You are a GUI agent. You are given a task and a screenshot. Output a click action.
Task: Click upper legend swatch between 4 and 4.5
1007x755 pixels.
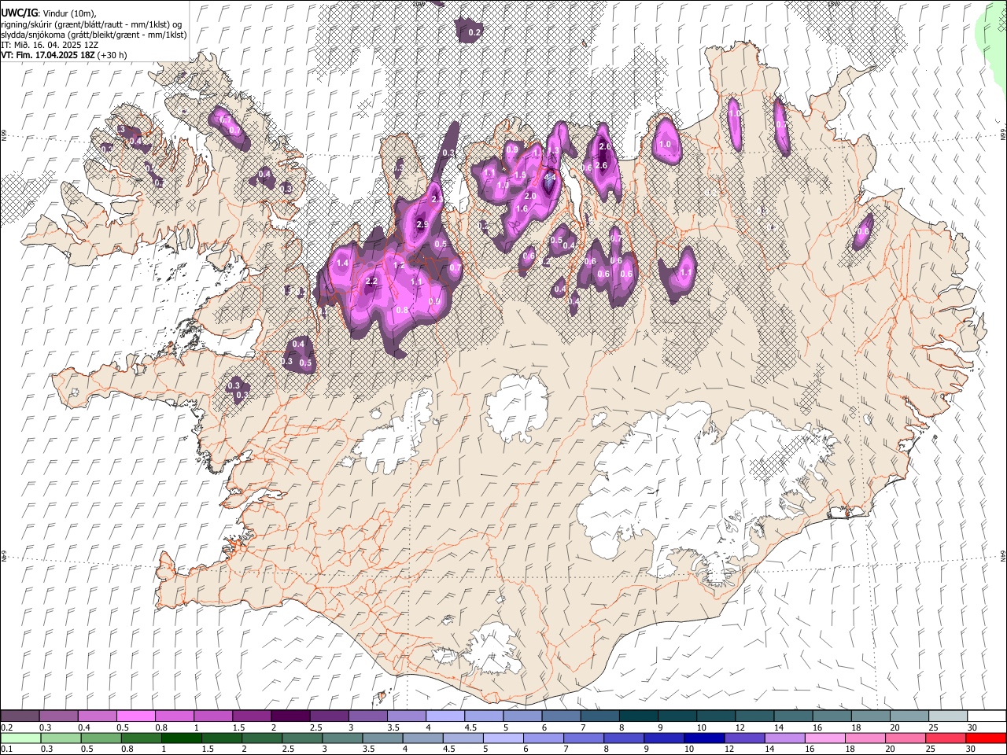[444, 716]
